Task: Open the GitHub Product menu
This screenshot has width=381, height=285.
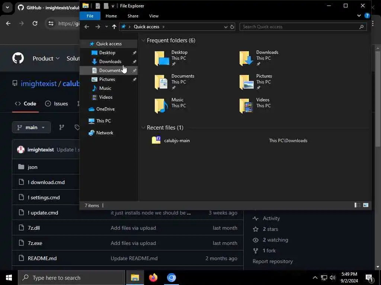Action: 46,58
